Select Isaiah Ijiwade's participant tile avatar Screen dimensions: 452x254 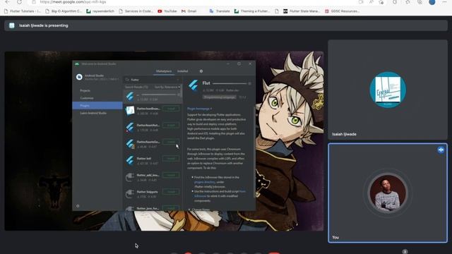(x=388, y=90)
